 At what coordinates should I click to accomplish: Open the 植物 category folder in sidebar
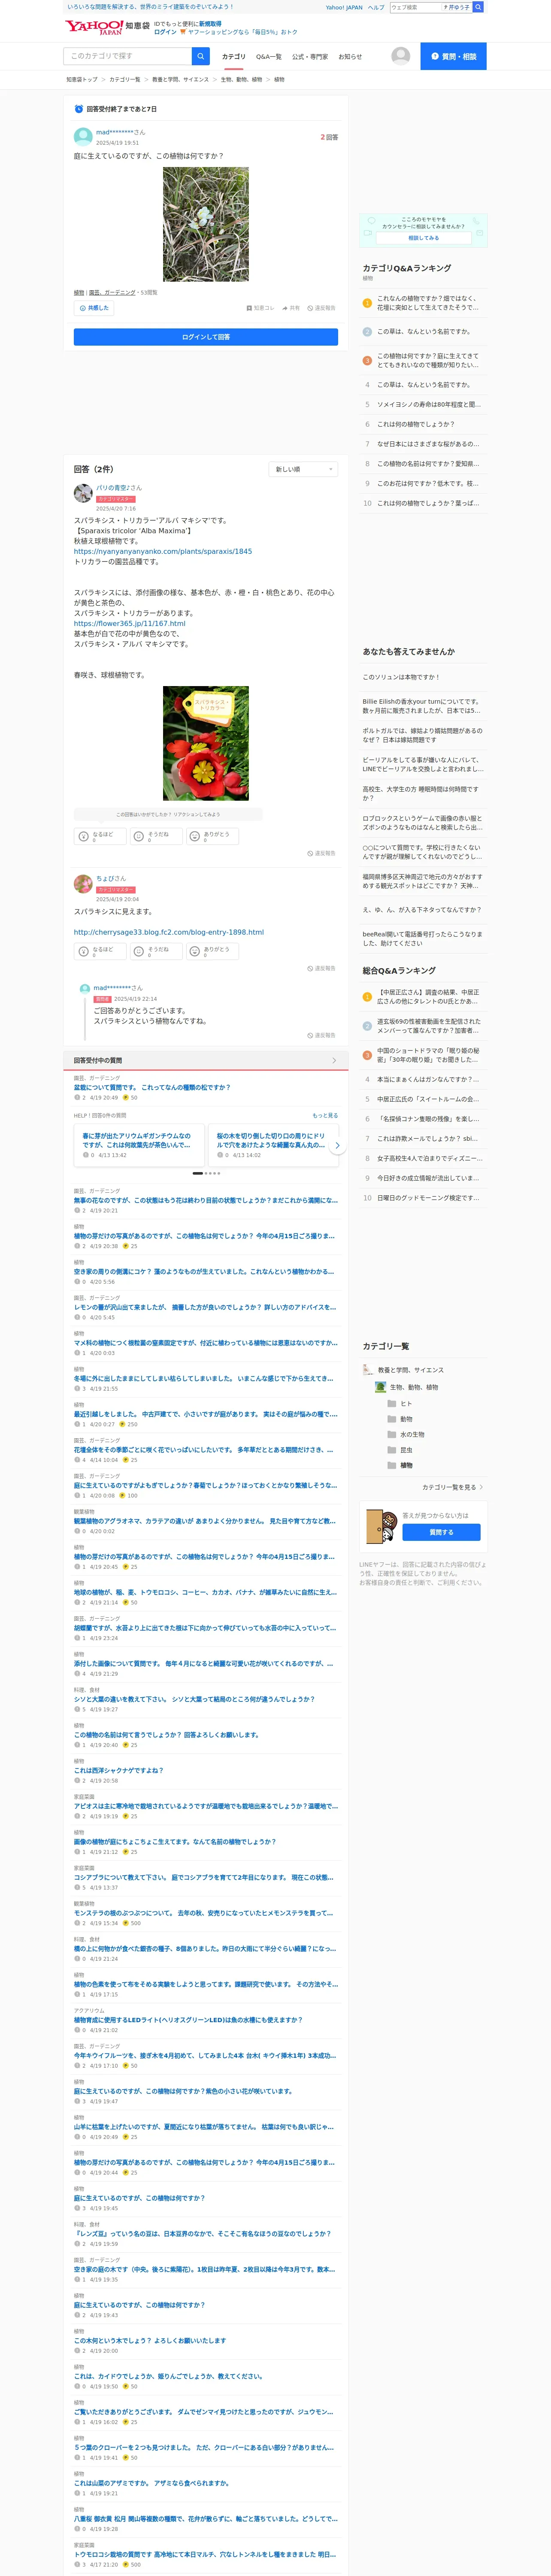coord(401,1466)
